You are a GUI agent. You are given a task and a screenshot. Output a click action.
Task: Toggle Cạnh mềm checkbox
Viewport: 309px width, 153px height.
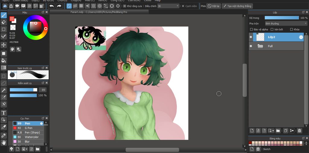pos(183,6)
